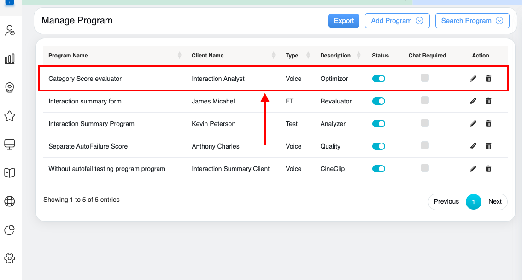Disable status for Kevin Peterson program
This screenshot has height=280, width=522.
378,124
